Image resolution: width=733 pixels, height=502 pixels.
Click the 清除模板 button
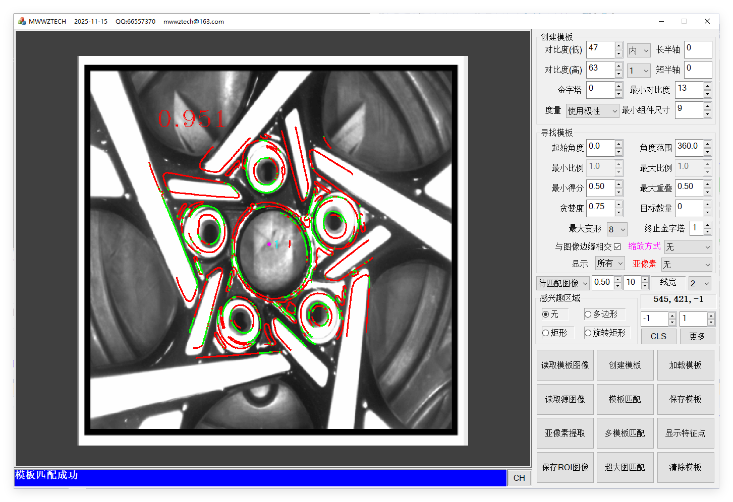685,467
